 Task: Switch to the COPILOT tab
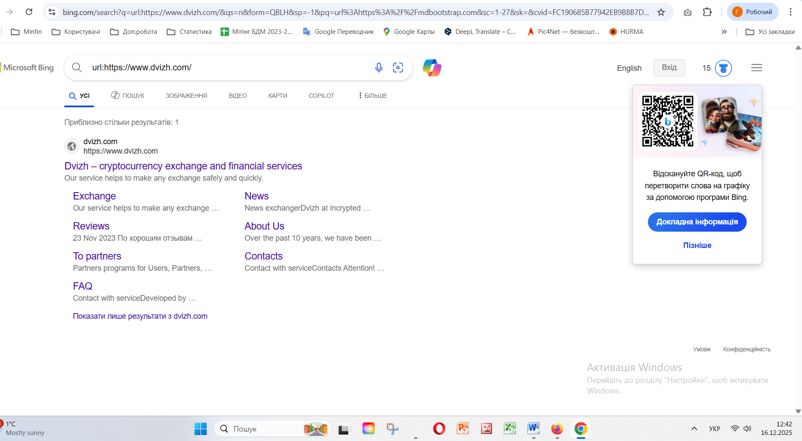(x=321, y=96)
